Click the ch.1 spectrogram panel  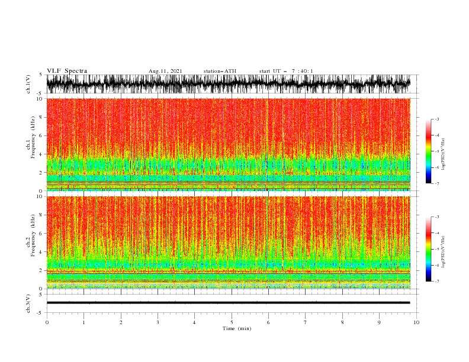[x=229, y=144]
